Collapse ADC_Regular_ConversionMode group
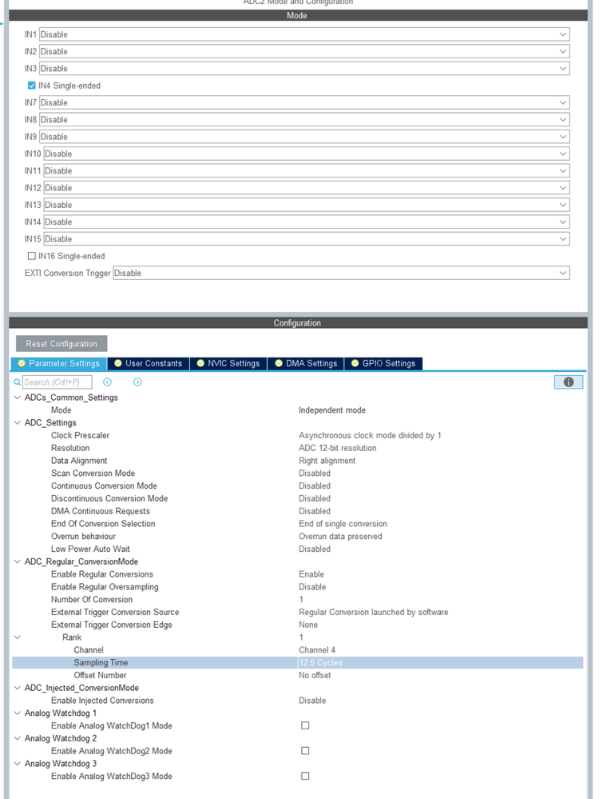The height and width of the screenshot is (799, 599). (x=18, y=561)
